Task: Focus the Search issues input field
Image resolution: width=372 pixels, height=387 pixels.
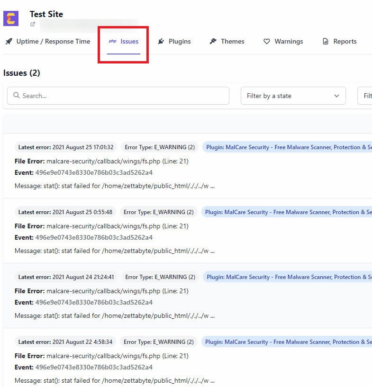Action: coord(118,96)
